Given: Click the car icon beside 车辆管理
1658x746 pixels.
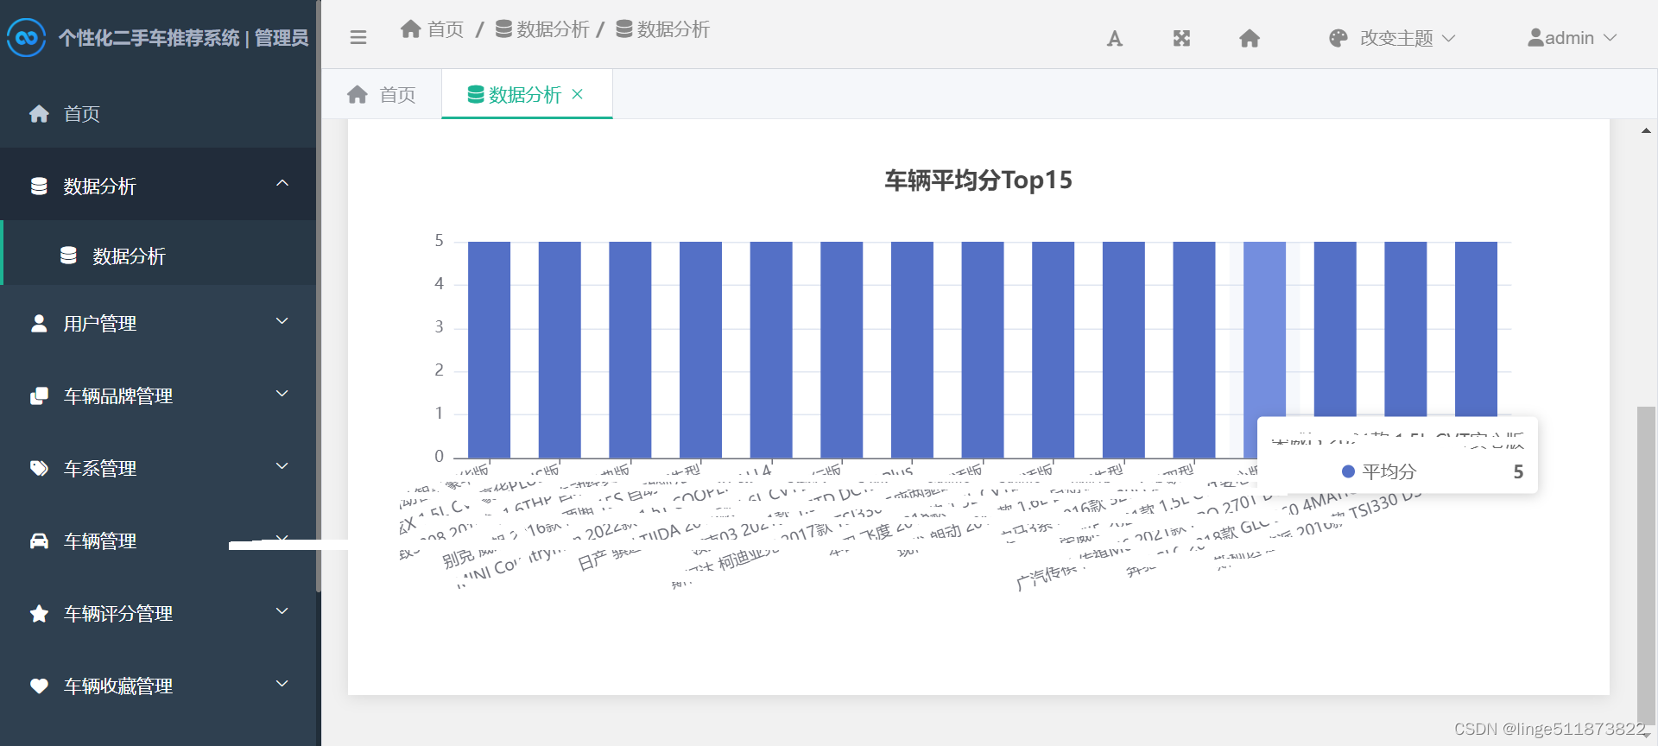Looking at the screenshot, I should 39,541.
